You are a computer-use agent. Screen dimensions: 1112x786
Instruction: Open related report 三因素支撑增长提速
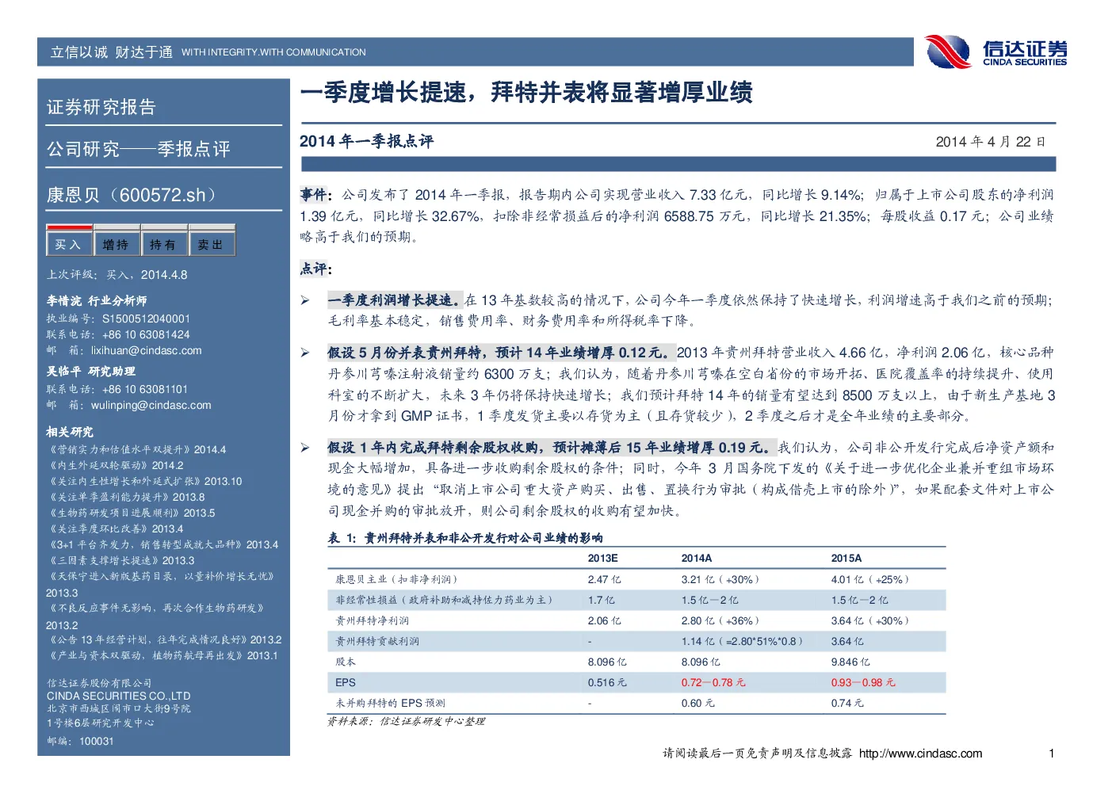[120, 560]
